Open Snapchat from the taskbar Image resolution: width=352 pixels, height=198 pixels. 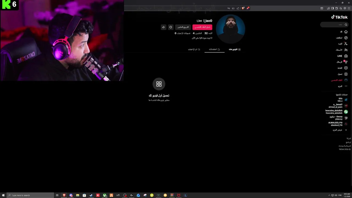coord(152,195)
